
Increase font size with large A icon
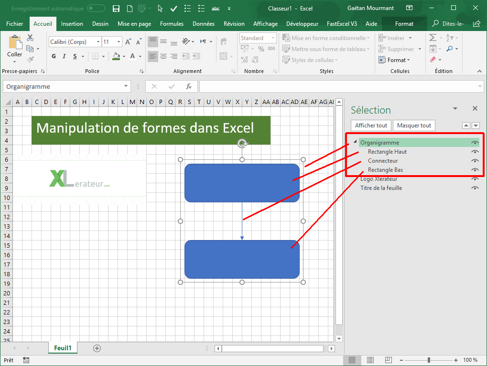click(x=128, y=42)
